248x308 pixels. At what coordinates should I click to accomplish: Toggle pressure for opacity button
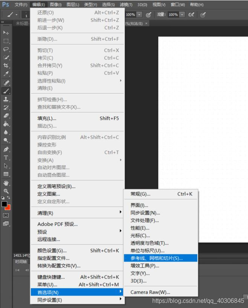[x=148, y=15]
